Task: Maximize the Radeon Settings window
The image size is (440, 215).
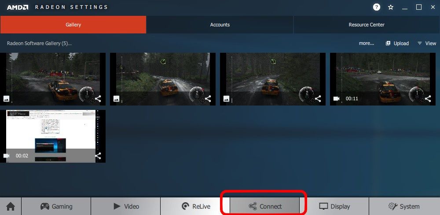Action: (419, 7)
